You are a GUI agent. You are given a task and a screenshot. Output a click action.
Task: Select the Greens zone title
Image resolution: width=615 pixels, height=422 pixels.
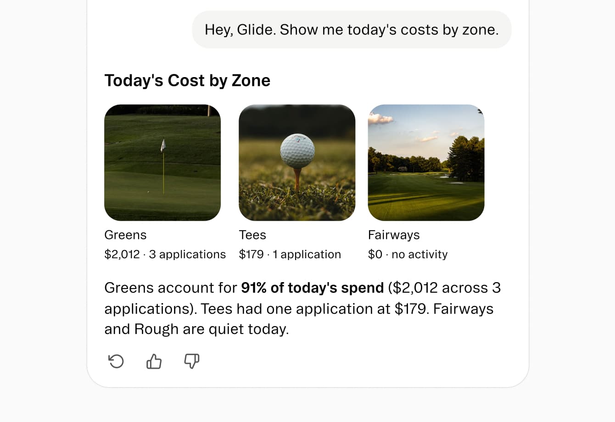(x=125, y=235)
